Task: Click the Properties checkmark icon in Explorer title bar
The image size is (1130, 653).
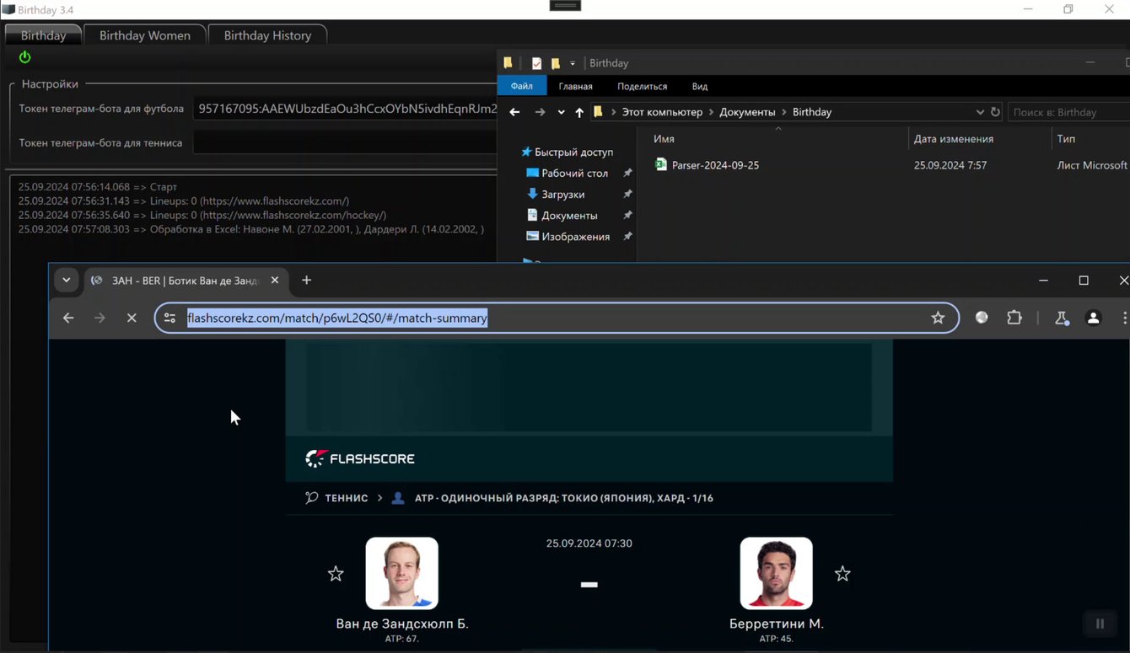Action: [536, 63]
